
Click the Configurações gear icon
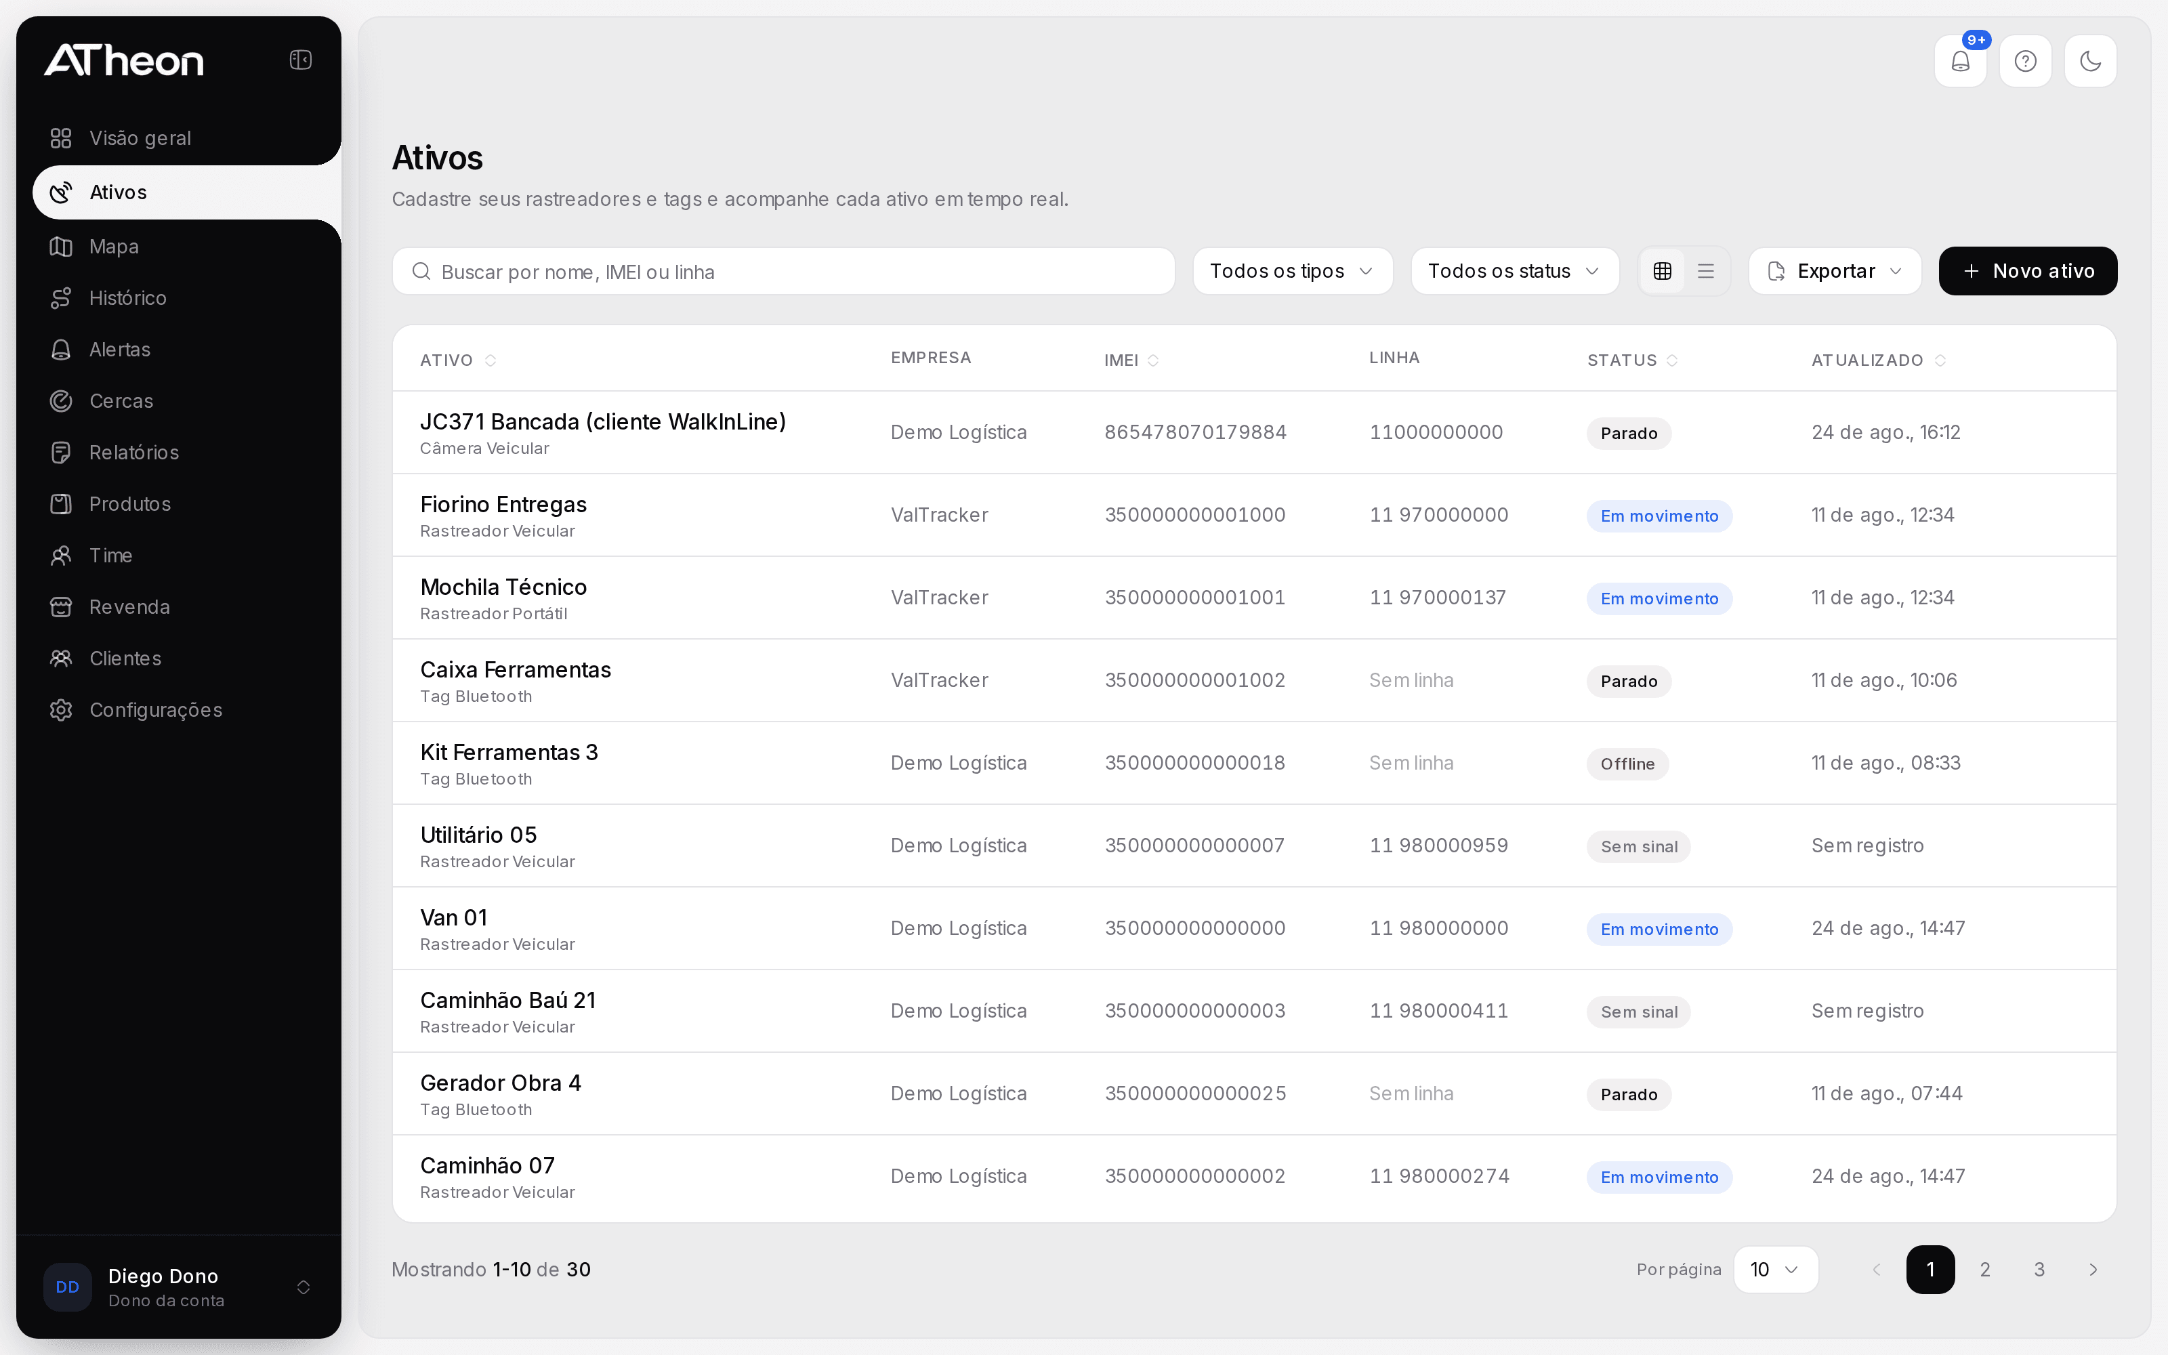(61, 710)
